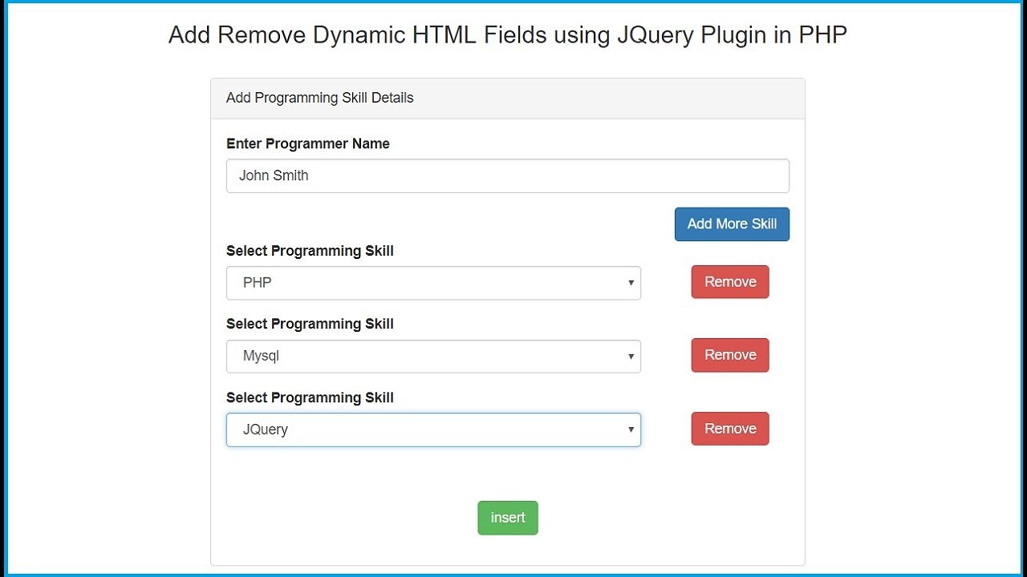
Task: Click the John Smith text in name field
Action: point(274,176)
